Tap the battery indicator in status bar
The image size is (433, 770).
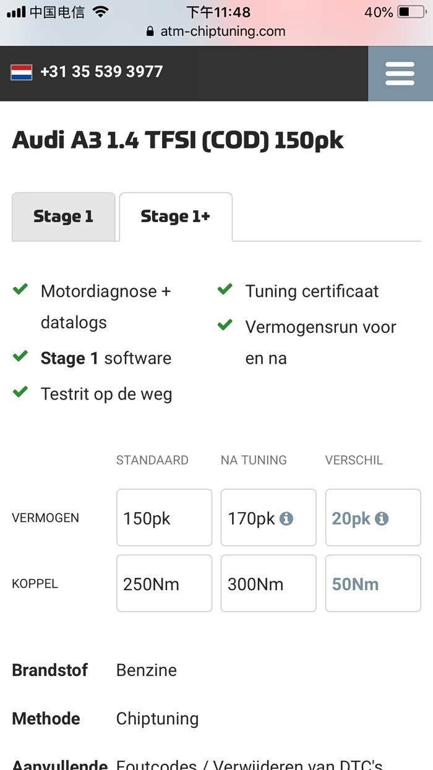coord(411,12)
